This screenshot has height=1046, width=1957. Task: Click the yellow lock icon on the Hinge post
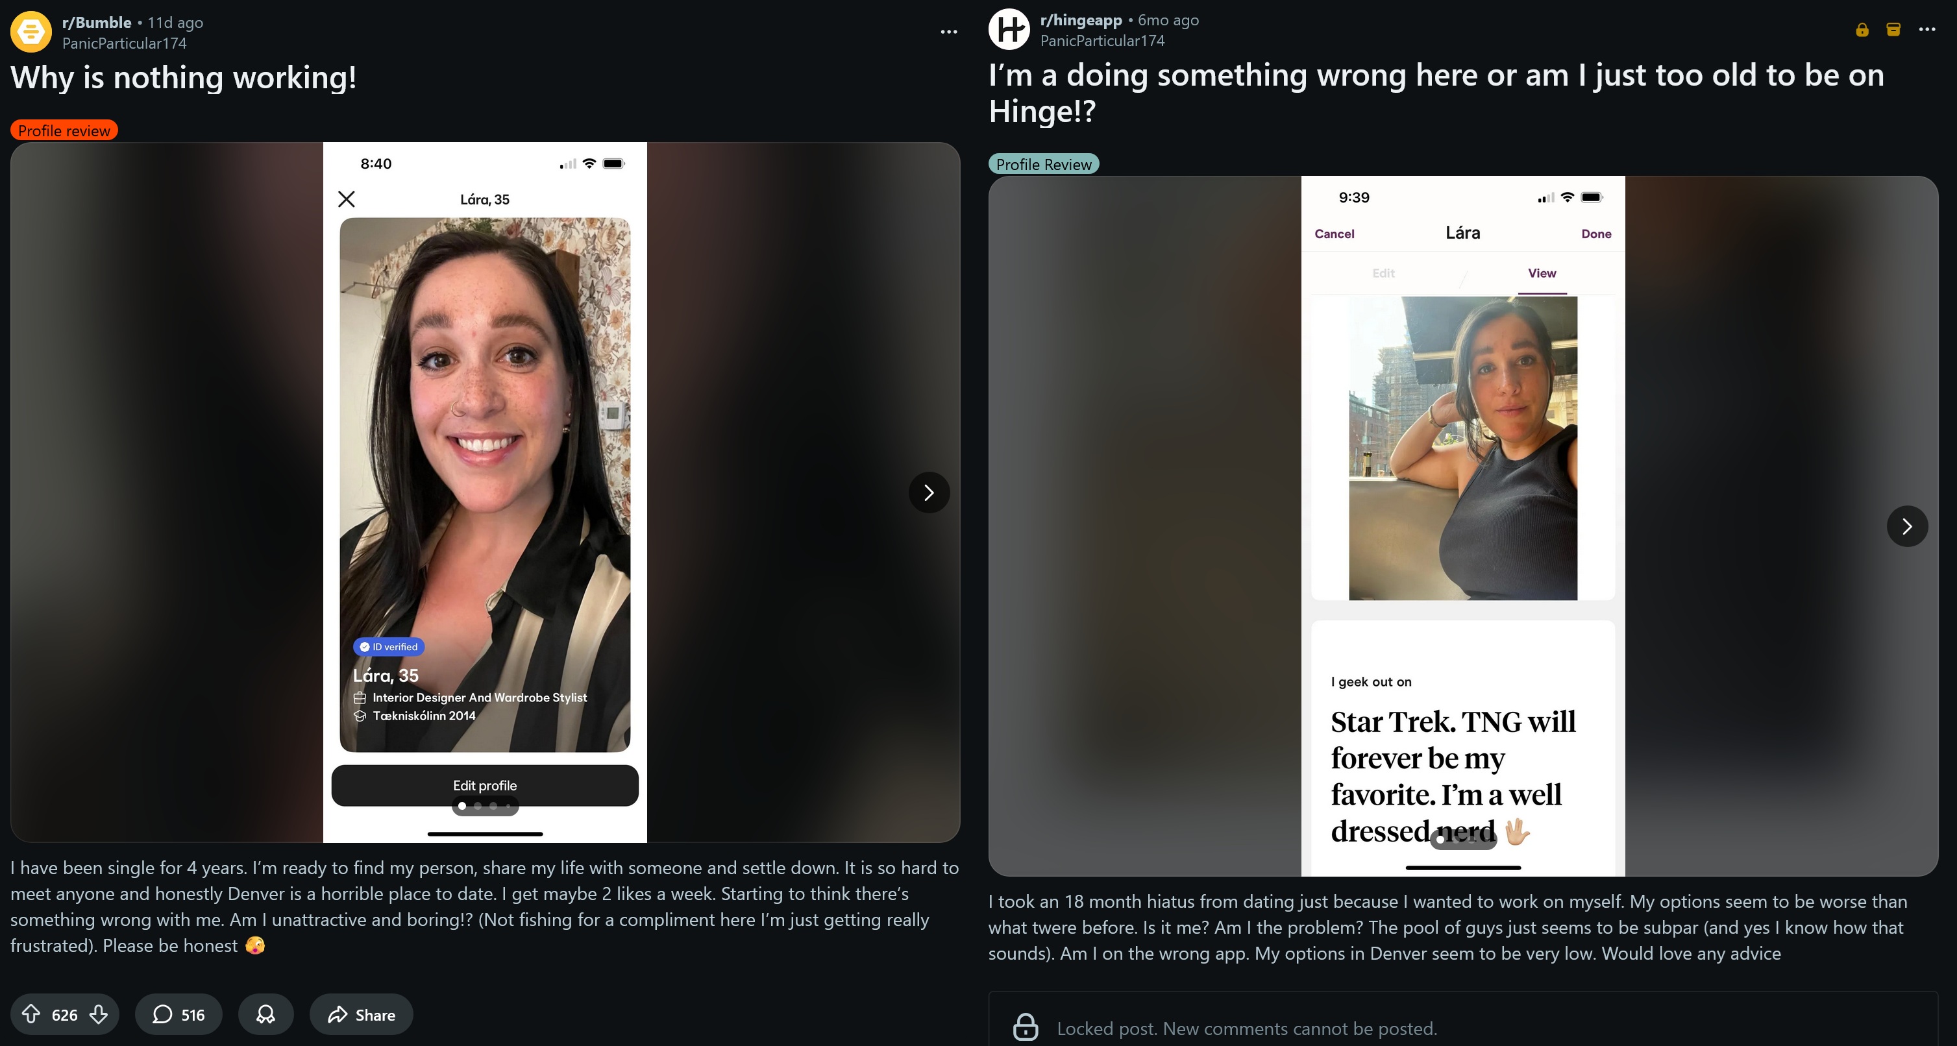pyautogui.click(x=1862, y=30)
